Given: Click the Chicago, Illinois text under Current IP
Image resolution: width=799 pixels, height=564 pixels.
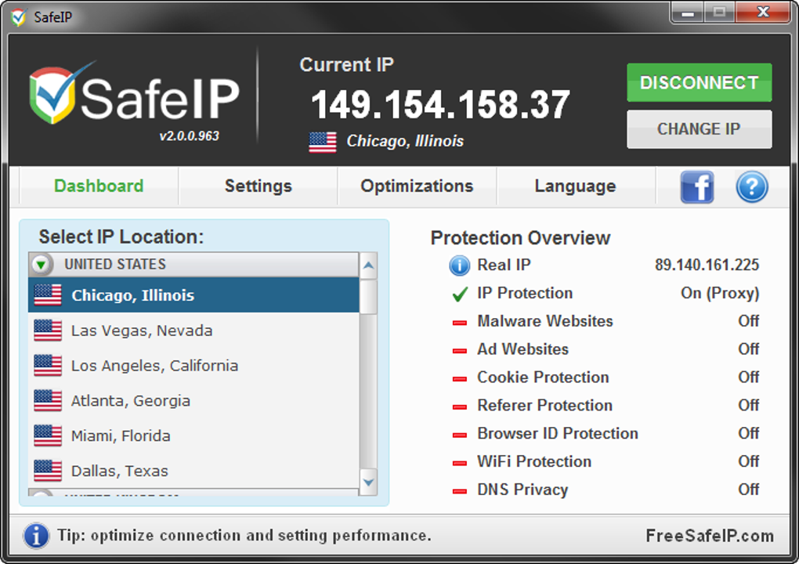Looking at the screenshot, I should click(405, 141).
